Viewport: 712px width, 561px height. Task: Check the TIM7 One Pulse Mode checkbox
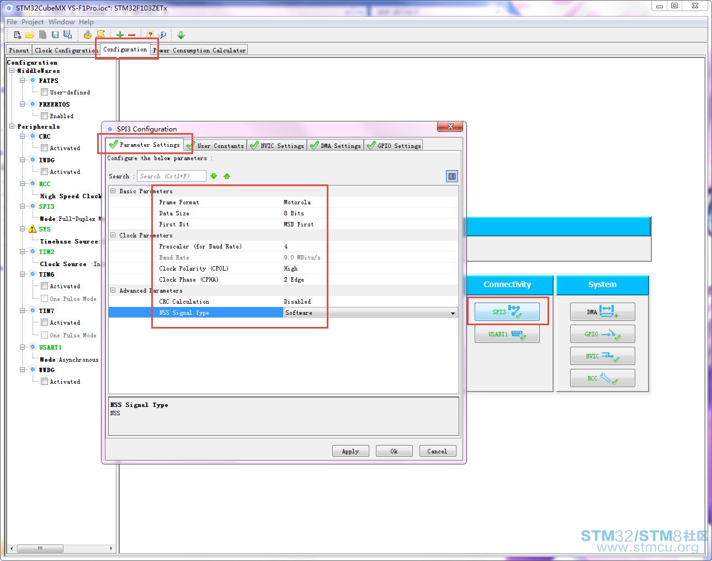coord(44,335)
